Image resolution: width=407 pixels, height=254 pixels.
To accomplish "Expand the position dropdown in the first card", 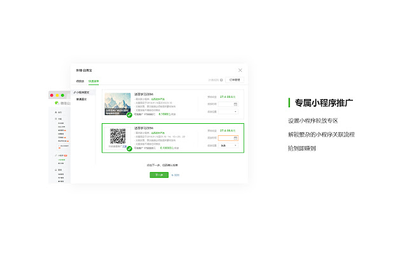I will [228, 112].
